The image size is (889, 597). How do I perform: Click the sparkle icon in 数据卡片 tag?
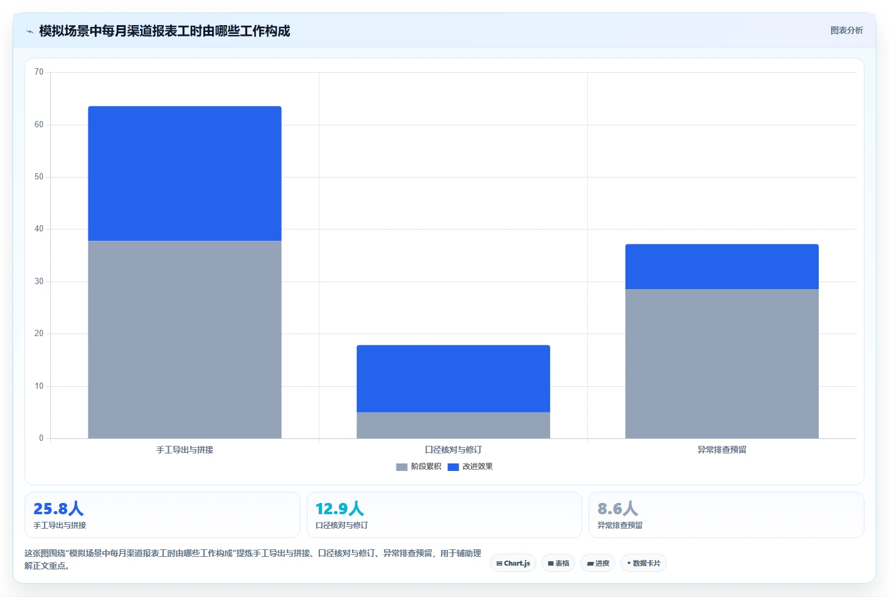pyautogui.click(x=629, y=563)
